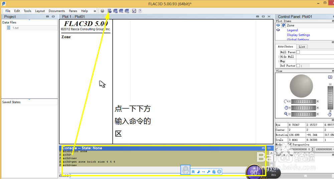Open Display Settings link

pos(298,35)
